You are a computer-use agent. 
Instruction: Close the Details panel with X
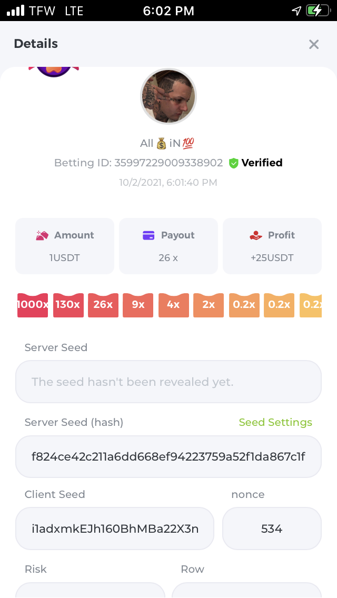click(314, 44)
